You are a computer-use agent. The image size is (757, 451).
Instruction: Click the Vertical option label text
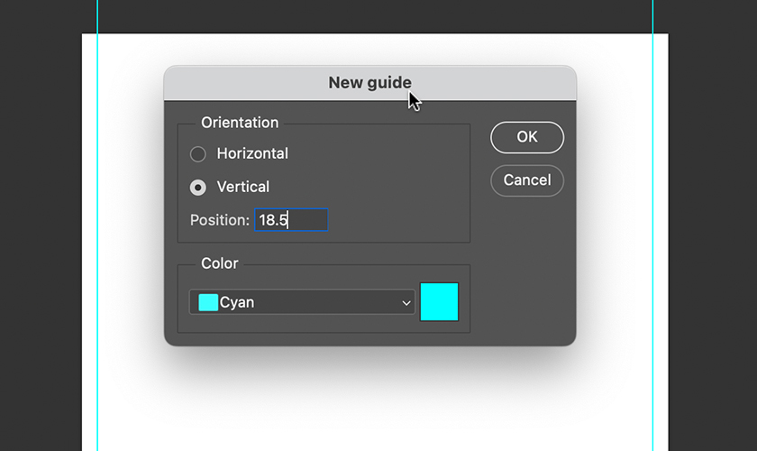click(x=243, y=188)
